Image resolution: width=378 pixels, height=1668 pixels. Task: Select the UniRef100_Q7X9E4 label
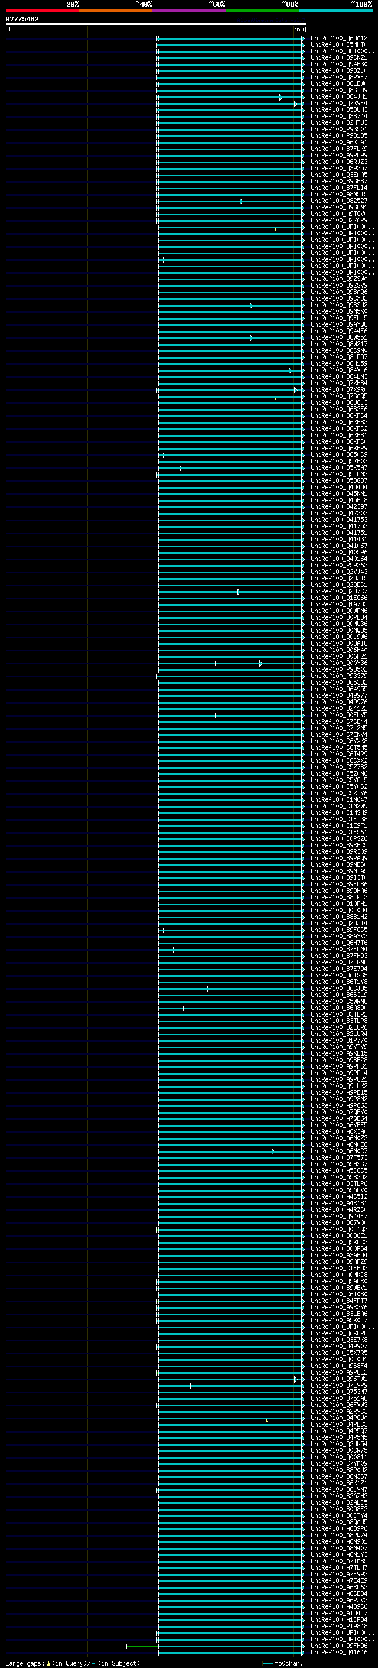point(339,103)
